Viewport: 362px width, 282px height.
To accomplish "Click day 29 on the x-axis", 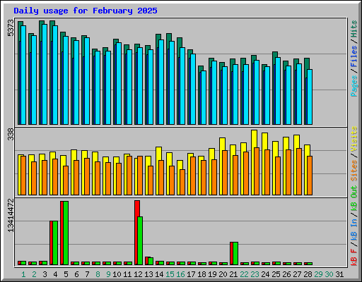I will tap(318, 274).
